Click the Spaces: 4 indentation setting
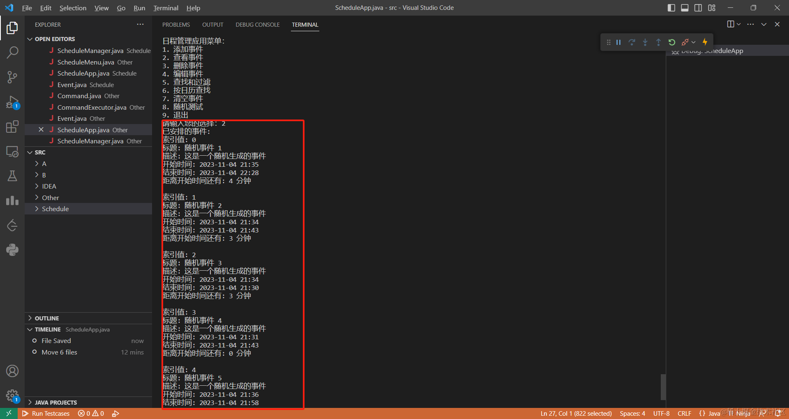This screenshot has width=789, height=419. tap(632, 413)
